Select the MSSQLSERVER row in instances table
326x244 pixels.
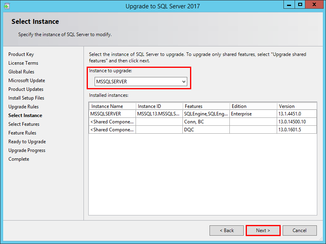coord(203,114)
